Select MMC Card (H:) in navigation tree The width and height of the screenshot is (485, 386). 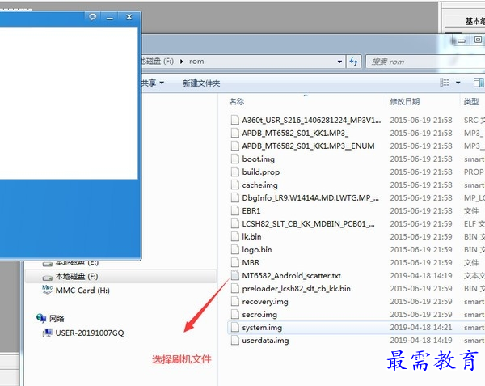click(x=82, y=290)
